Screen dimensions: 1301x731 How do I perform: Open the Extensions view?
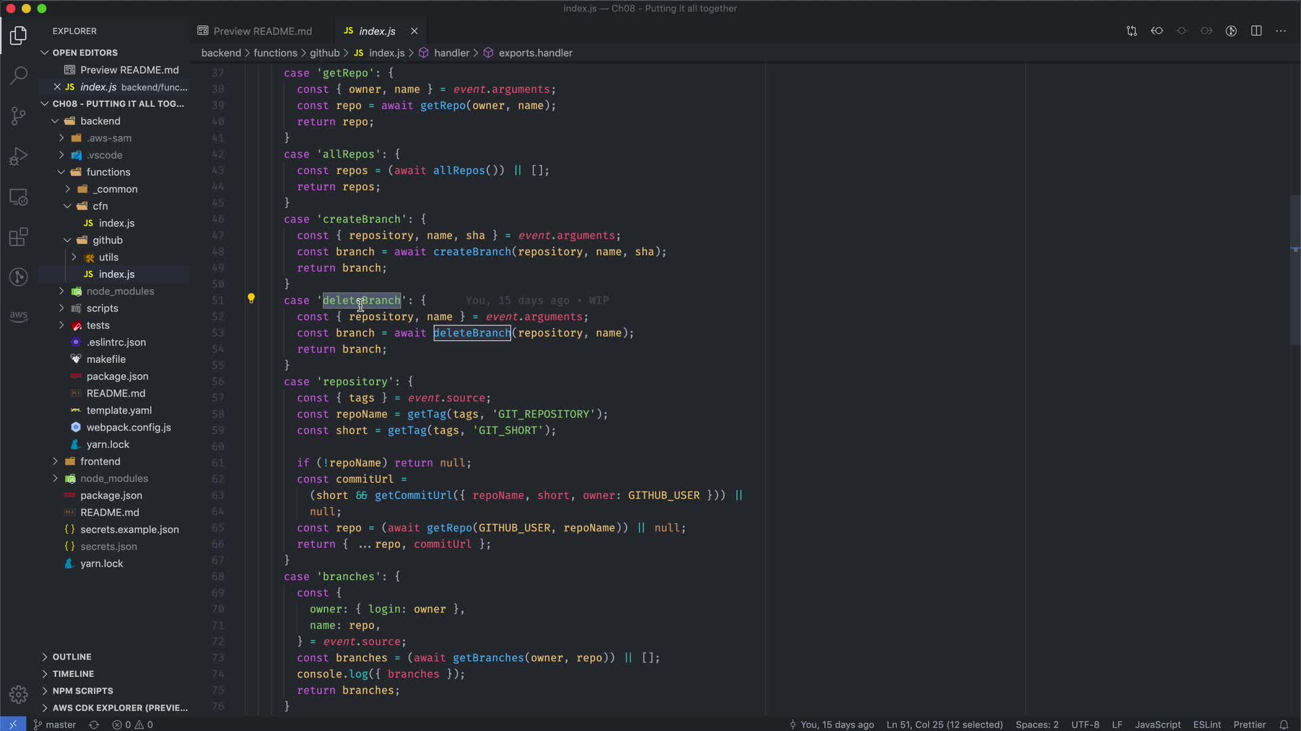pos(19,237)
